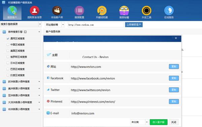Open the 在线服务 blue face icon
This screenshot has height=127, width=202.
169,10
